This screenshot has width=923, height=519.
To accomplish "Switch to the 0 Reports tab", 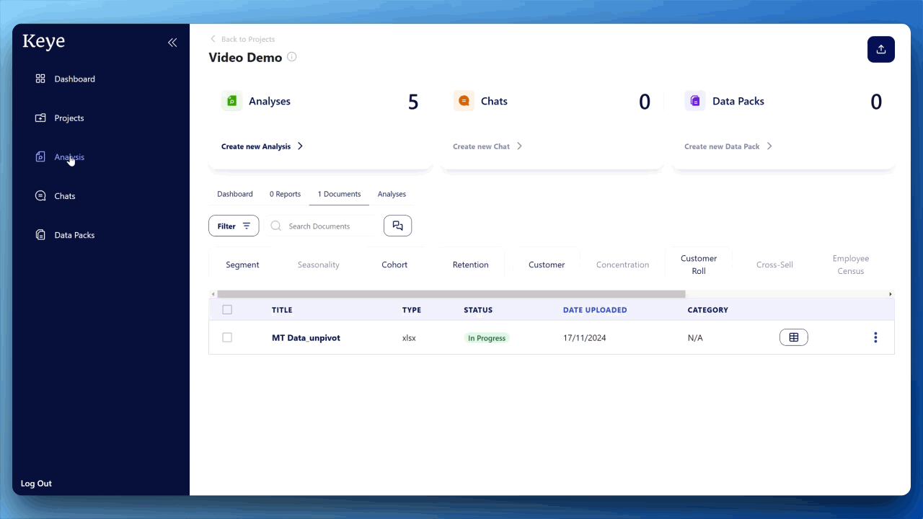I will [x=285, y=194].
